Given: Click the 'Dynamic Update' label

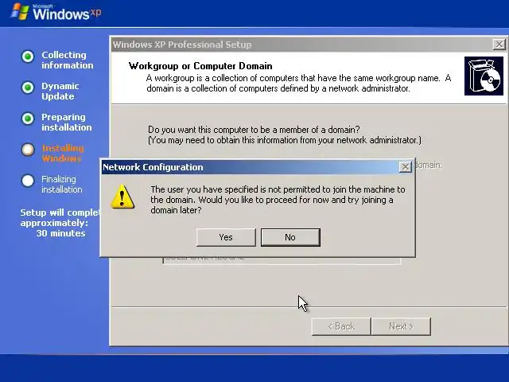Looking at the screenshot, I should 60,92.
